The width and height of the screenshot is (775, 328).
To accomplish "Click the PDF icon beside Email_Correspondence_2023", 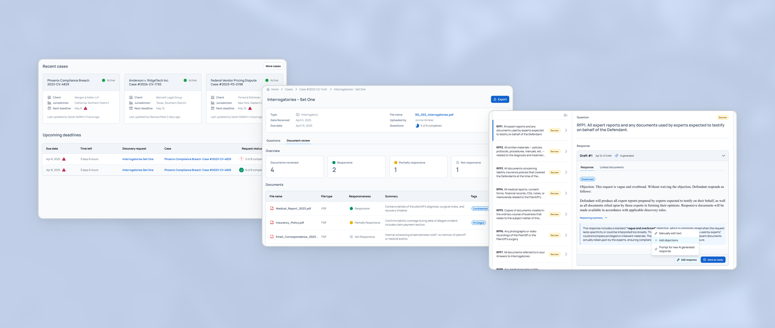I will coord(272,237).
